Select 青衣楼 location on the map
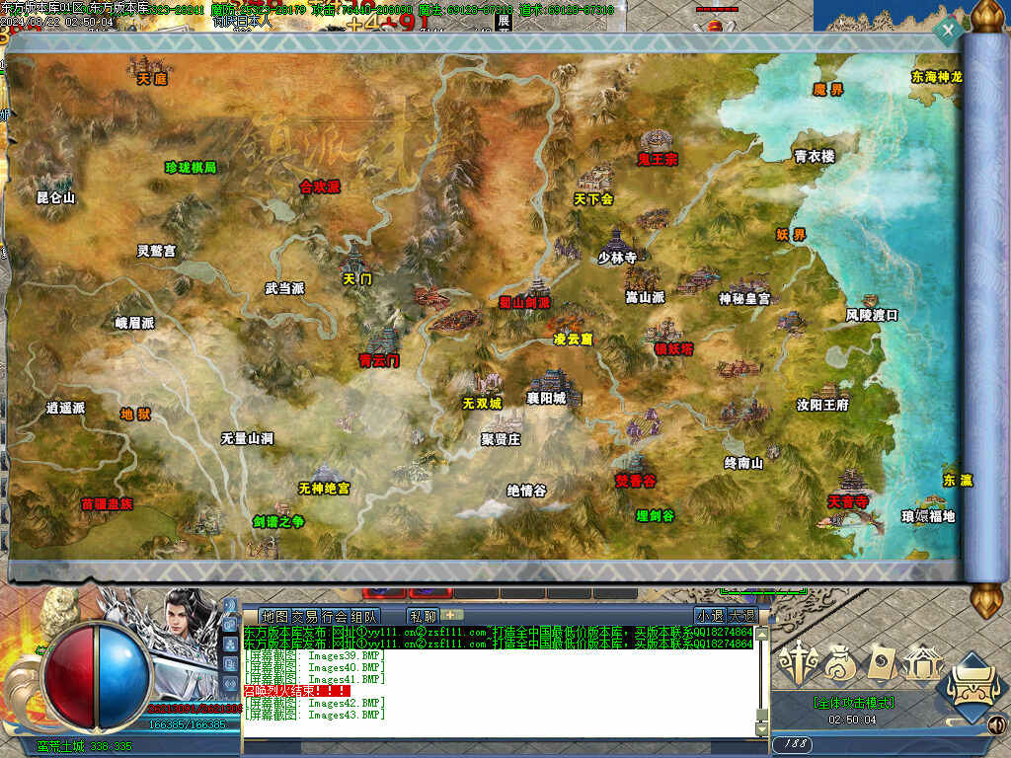This screenshot has width=1011, height=758. (x=815, y=156)
